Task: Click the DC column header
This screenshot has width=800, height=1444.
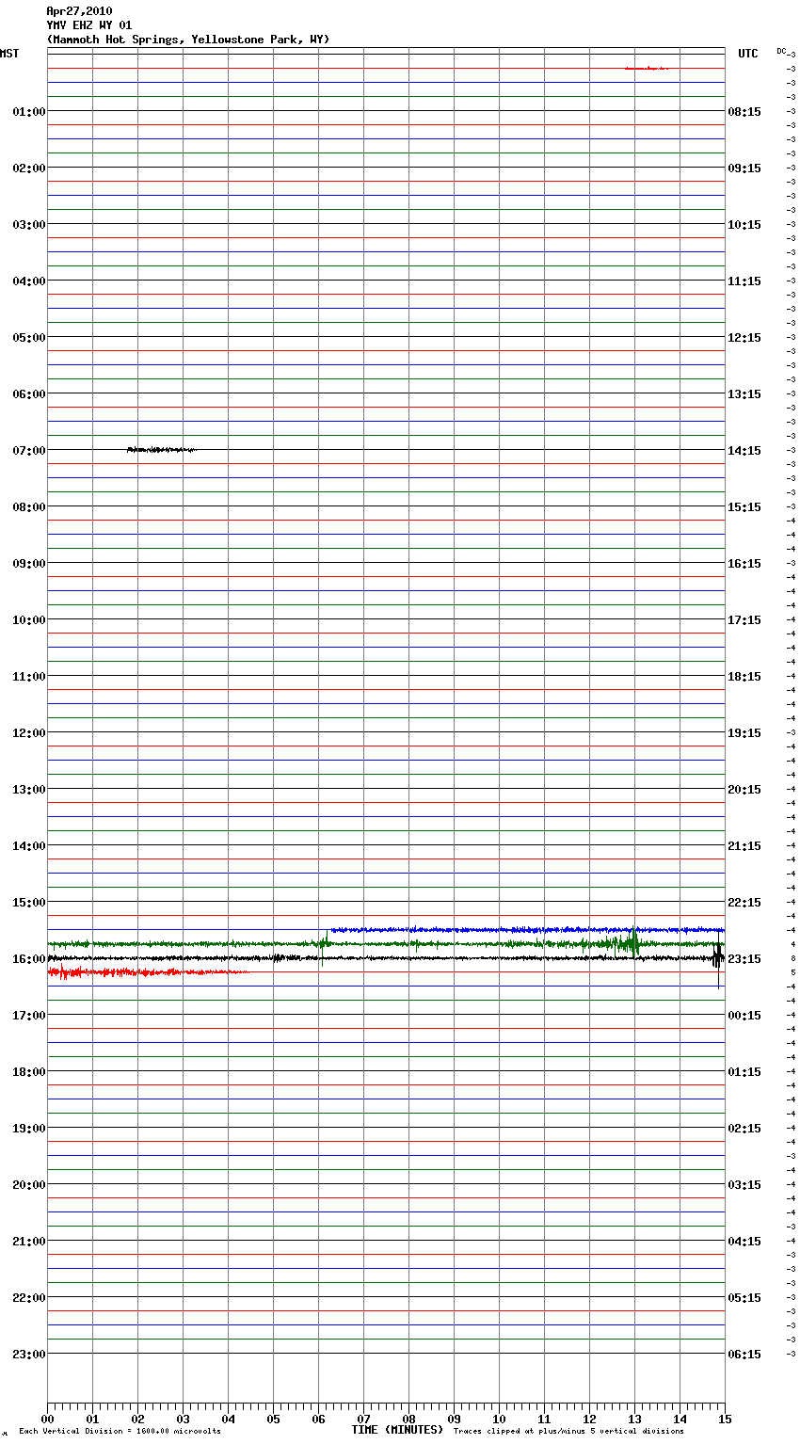Action: click(781, 51)
